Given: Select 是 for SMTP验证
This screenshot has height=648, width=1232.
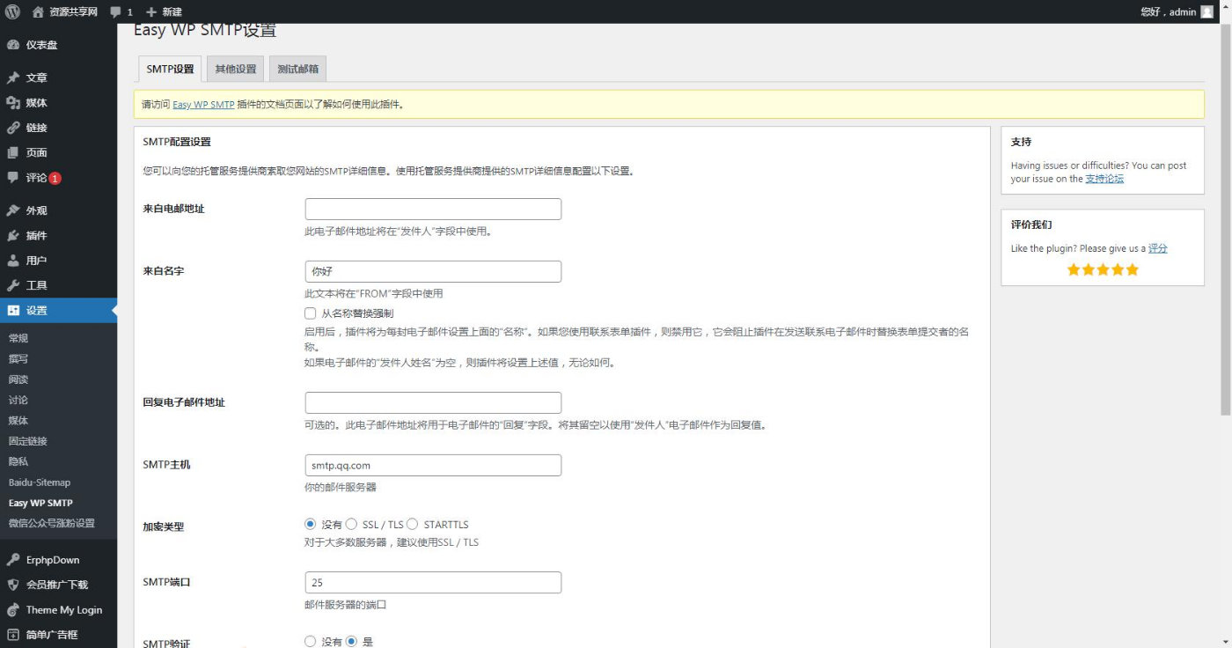Looking at the screenshot, I should point(351,642).
